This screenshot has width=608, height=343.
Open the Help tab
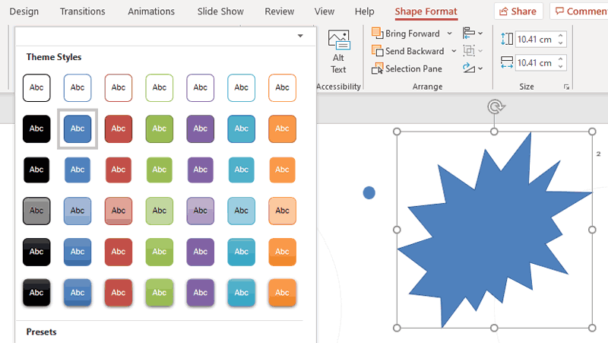[x=365, y=11]
